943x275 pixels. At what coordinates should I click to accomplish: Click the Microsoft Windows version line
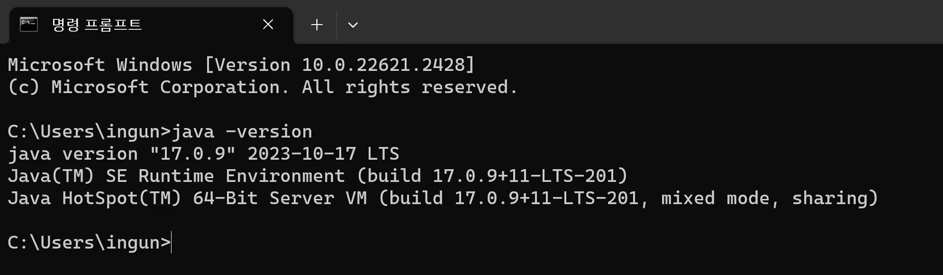241,65
